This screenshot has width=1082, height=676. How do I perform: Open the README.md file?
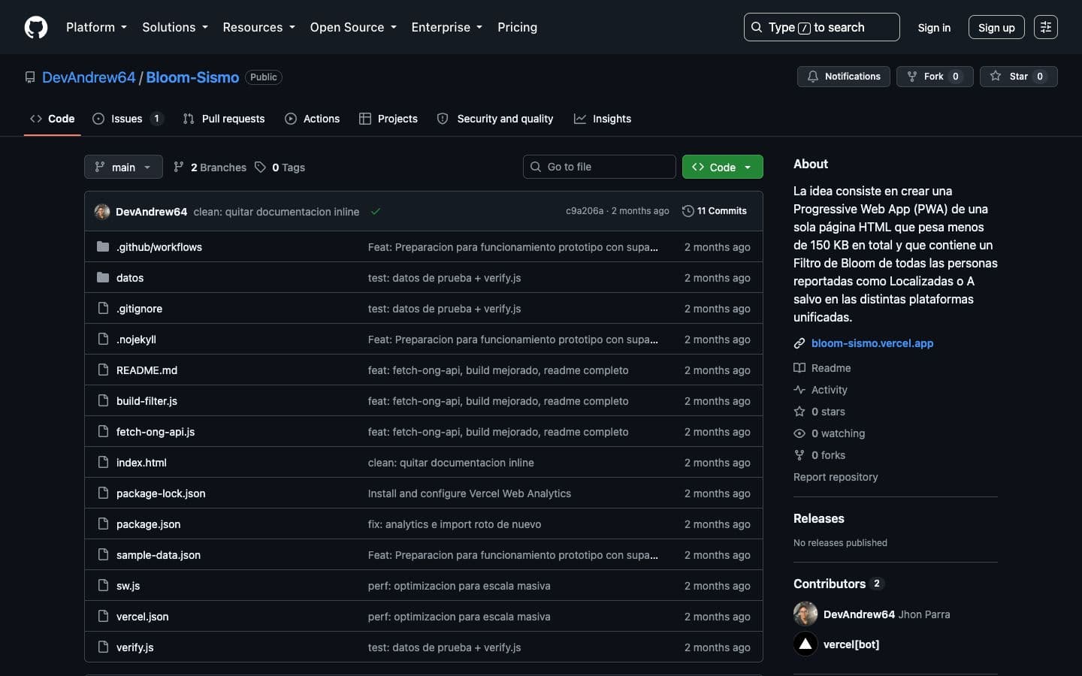click(x=147, y=370)
